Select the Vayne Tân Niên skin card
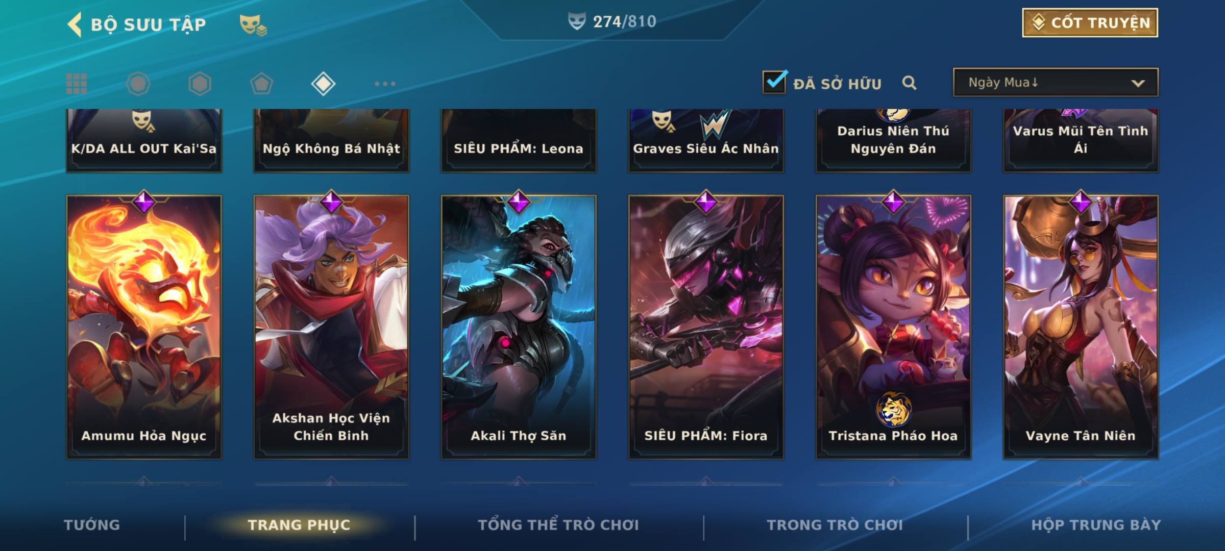The width and height of the screenshot is (1225, 551). pos(1081,327)
